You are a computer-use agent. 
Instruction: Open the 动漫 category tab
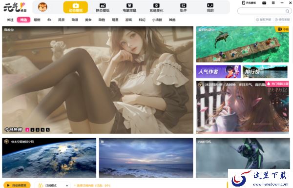point(75,20)
